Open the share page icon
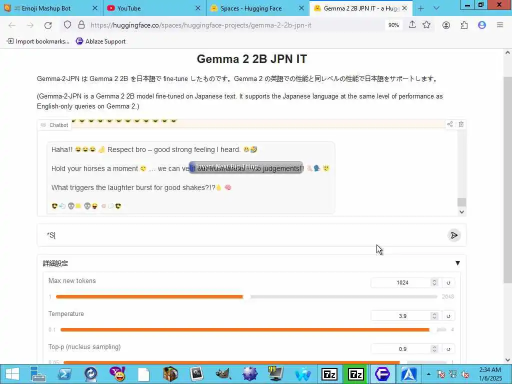The width and height of the screenshot is (512, 384). (x=412, y=25)
